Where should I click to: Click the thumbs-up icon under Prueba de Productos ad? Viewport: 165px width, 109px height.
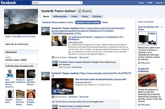coord(140,104)
